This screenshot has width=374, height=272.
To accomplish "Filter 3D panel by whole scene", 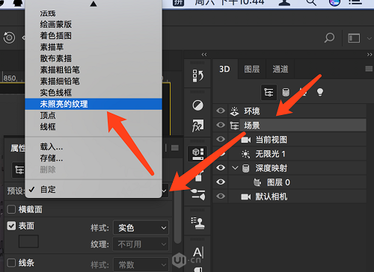I will point(269,93).
